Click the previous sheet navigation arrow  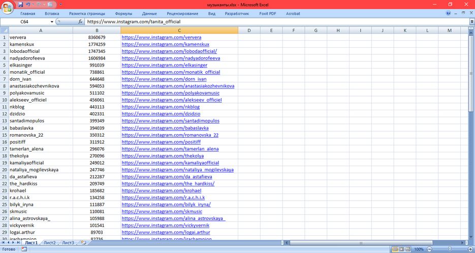9,243
